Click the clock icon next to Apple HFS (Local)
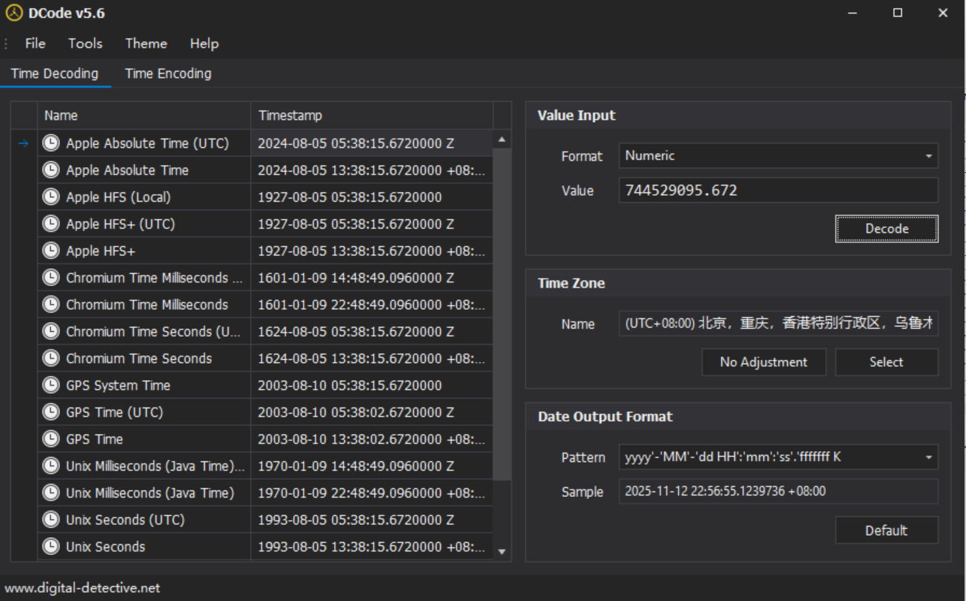 pyautogui.click(x=51, y=197)
